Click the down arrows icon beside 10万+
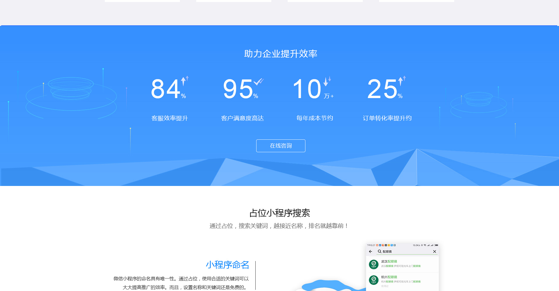Screen dimensions: 559x291 [x=327, y=81]
